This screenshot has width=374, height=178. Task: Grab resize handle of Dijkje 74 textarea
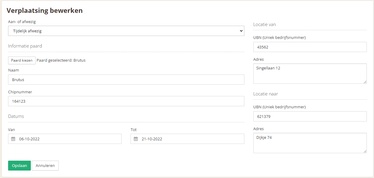coord(365,151)
